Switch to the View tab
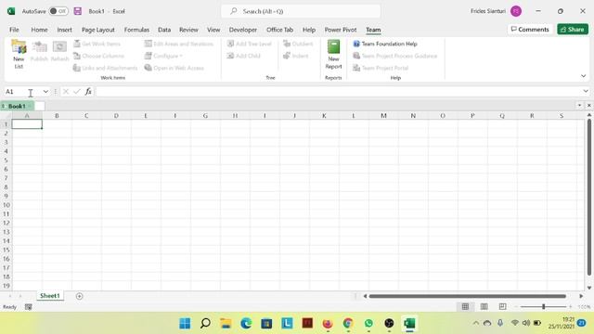594x334 pixels. [213, 30]
